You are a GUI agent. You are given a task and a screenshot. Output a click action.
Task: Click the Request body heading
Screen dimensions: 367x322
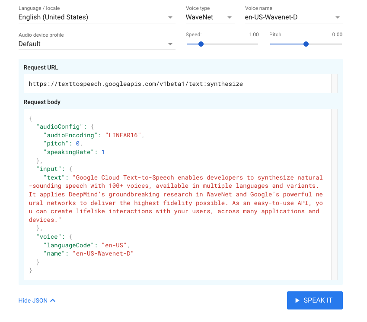coord(42,102)
